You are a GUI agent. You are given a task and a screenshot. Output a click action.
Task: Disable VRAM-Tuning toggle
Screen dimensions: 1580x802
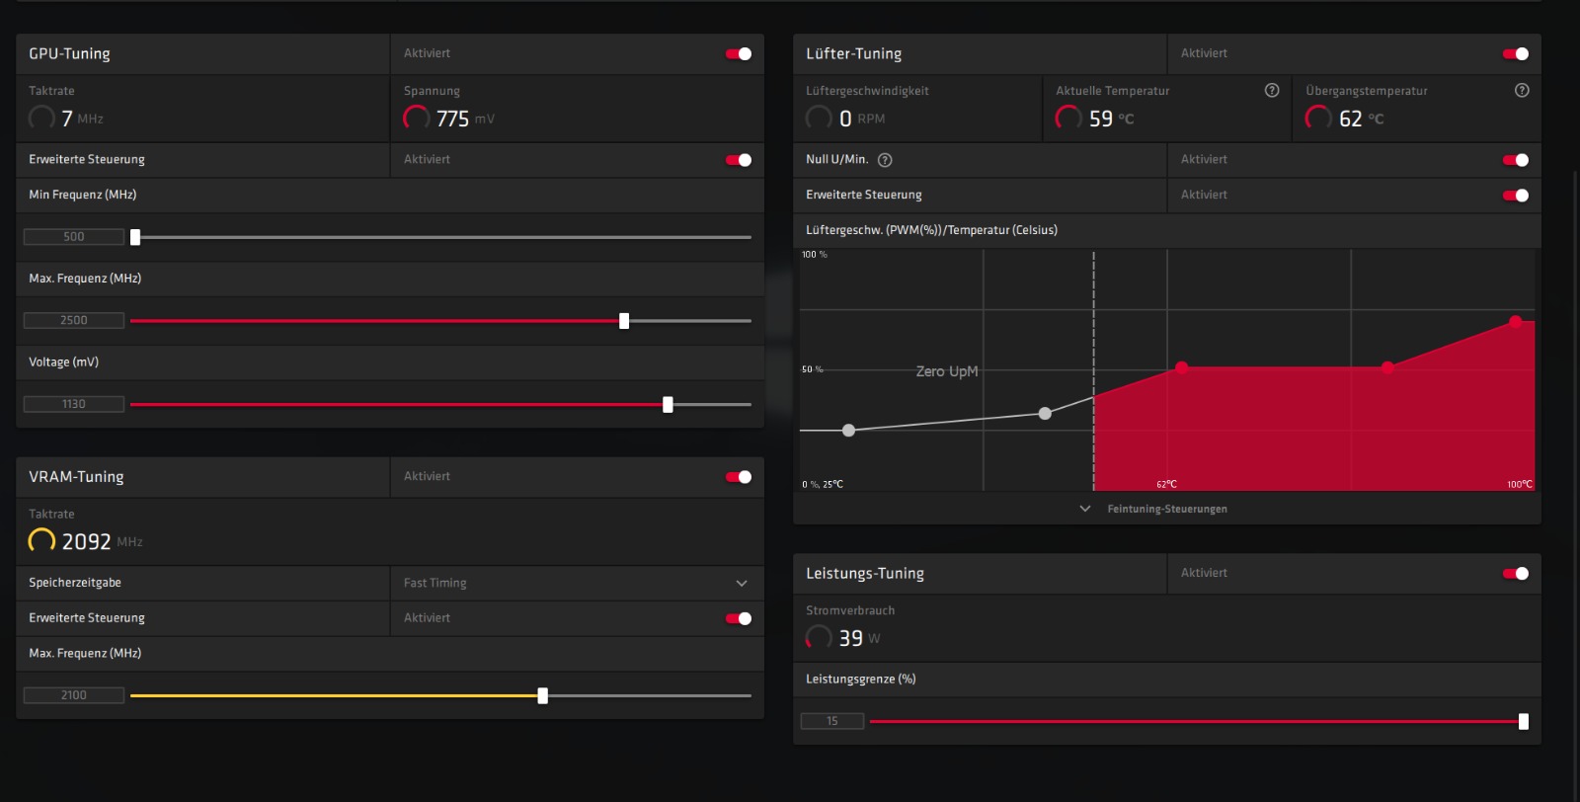pos(739,477)
